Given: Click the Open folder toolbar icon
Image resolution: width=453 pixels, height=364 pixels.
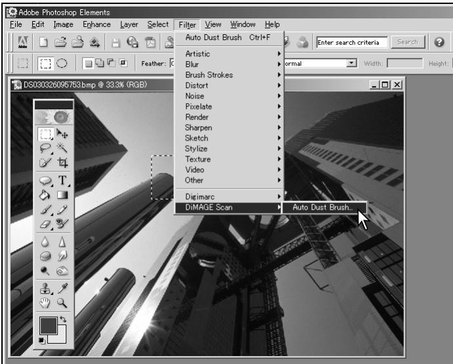Looking at the screenshot, I should [x=60, y=42].
